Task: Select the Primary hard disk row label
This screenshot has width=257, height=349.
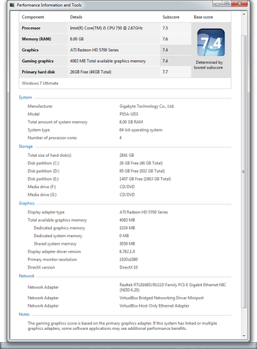Action: pyautogui.click(x=38, y=72)
